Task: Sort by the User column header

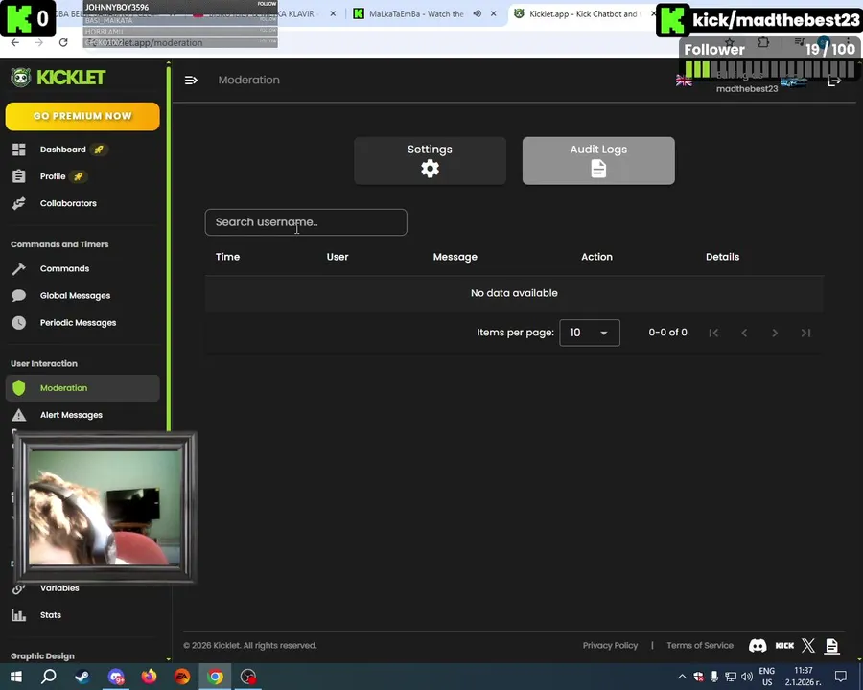Action: 338,257
